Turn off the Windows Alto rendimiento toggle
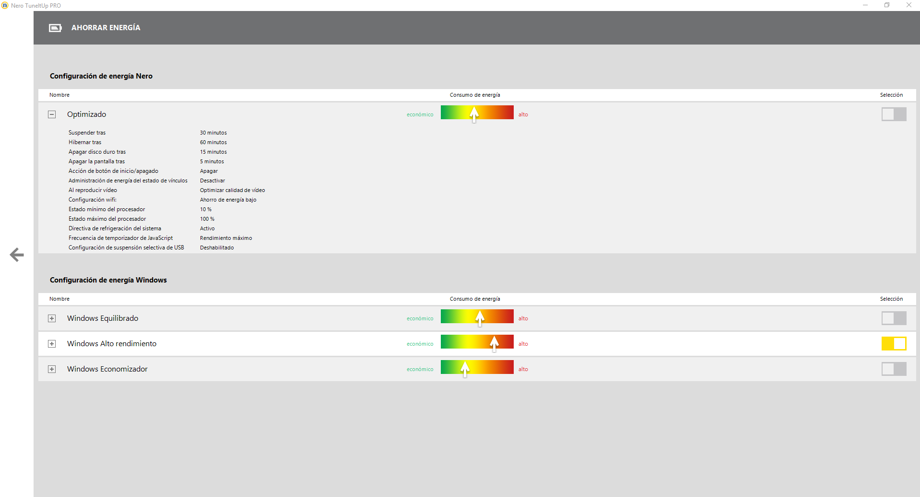 894,343
